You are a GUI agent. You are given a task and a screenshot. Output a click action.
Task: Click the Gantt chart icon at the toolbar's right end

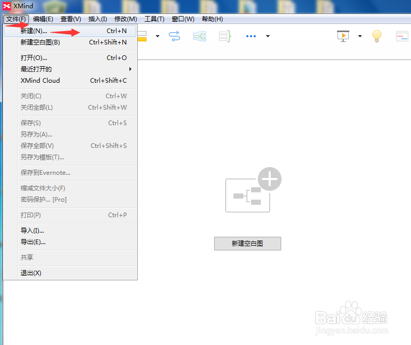(x=402, y=36)
